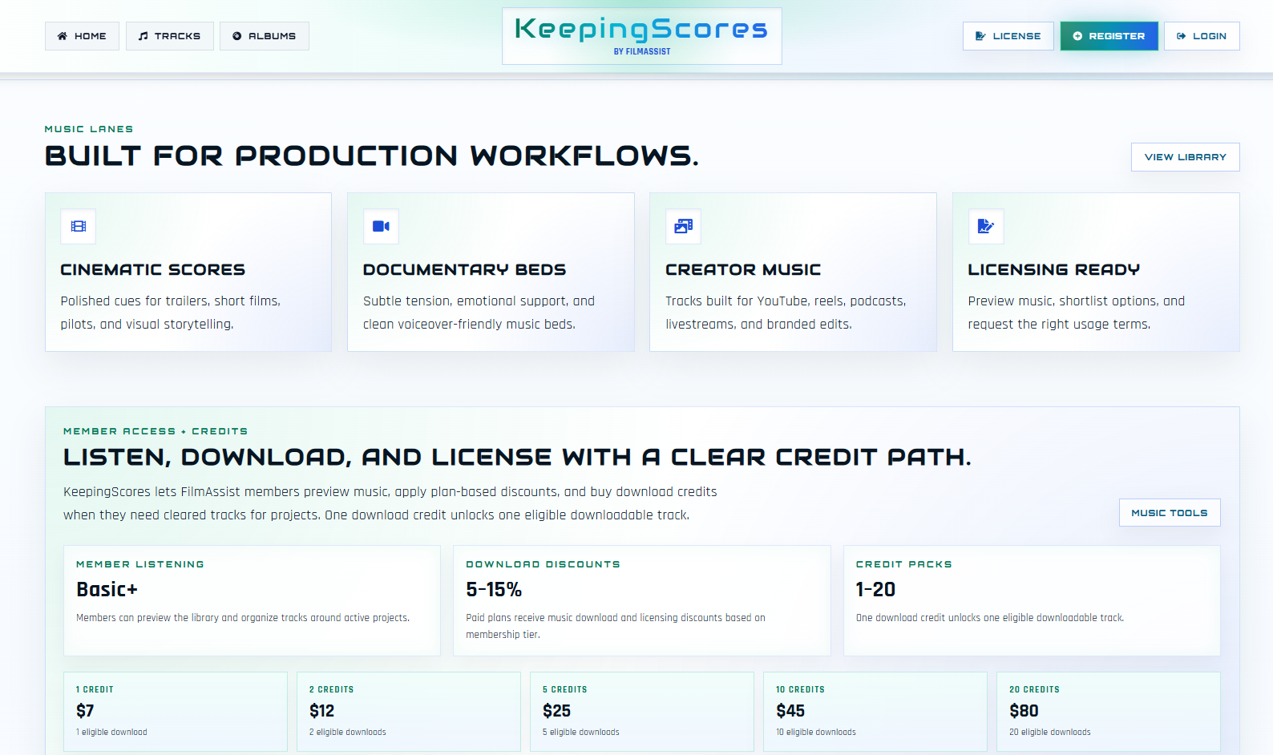
Task: Click the '10 eligible downloads' text
Action: (x=816, y=733)
